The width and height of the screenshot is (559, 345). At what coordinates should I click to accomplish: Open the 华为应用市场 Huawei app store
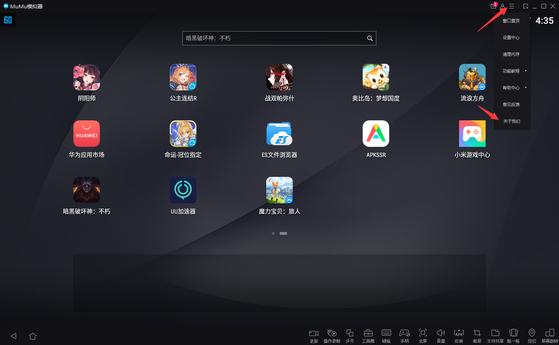pyautogui.click(x=87, y=134)
